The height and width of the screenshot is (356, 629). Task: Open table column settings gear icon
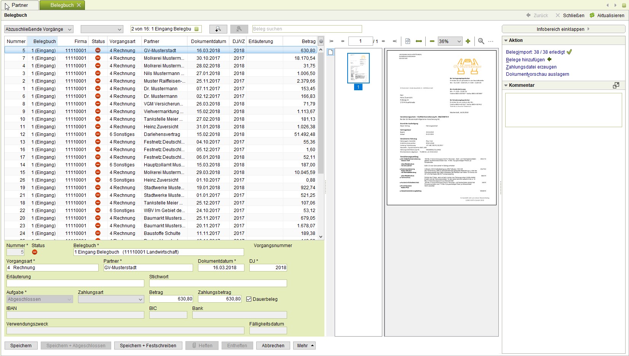[x=321, y=42]
